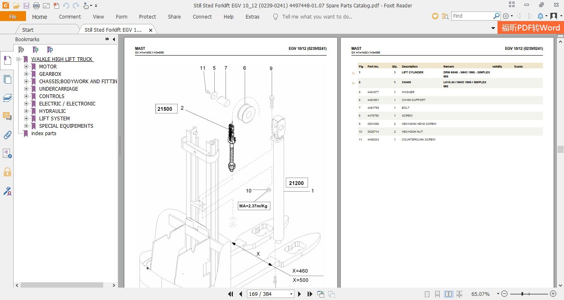Redo the last action
The width and height of the screenshot is (564, 300).
pyautogui.click(x=76, y=6)
